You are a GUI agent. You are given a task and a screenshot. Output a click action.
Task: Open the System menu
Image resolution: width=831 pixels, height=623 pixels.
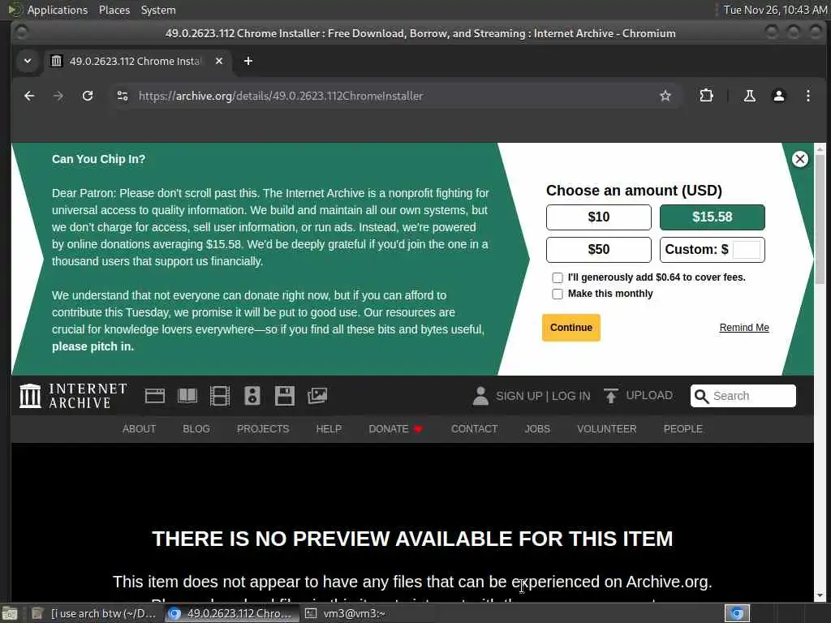click(x=158, y=10)
